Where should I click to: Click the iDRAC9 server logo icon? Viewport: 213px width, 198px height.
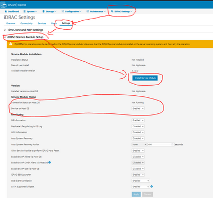coord(4,5)
